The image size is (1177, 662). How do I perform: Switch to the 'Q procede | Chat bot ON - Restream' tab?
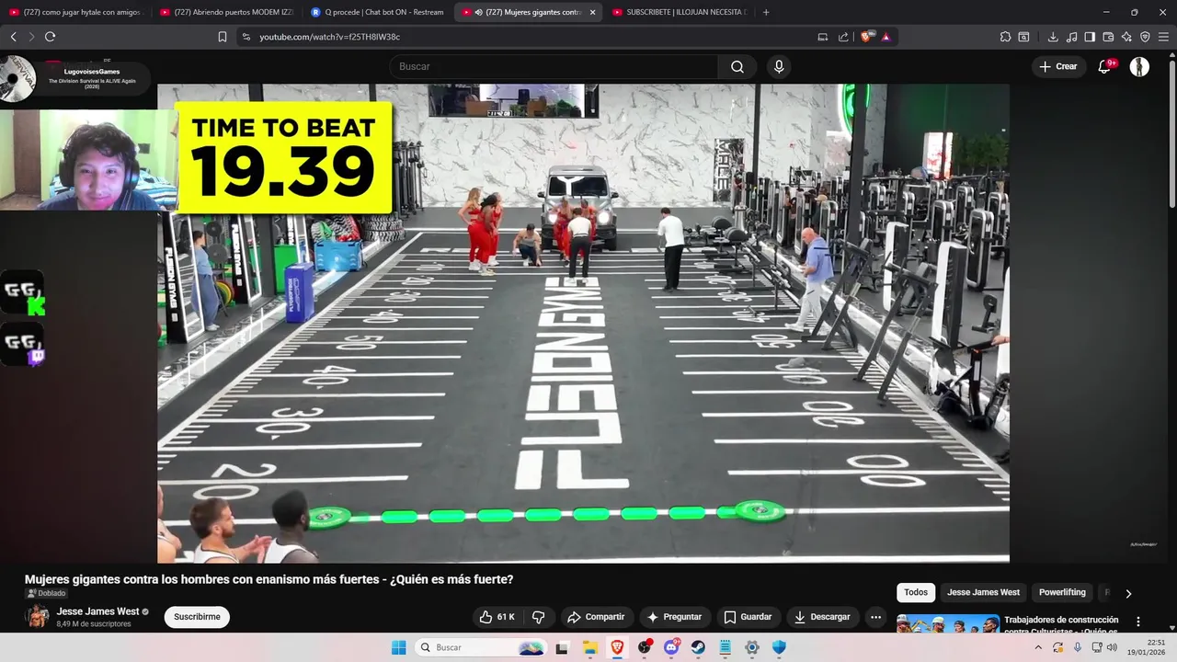378,12
